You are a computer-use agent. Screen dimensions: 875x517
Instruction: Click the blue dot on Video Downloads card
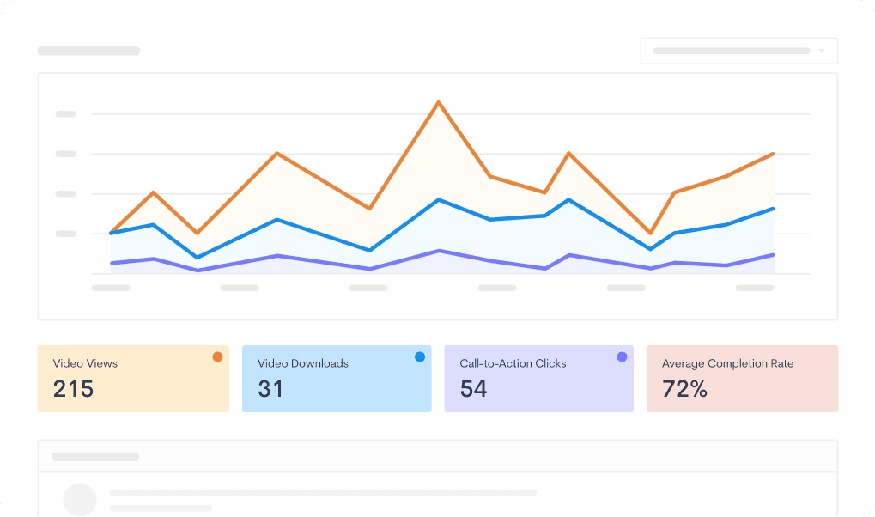click(420, 356)
